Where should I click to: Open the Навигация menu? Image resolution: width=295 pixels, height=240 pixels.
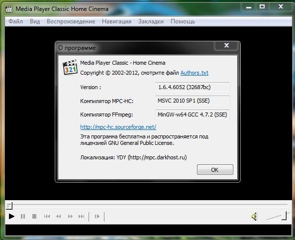116,21
